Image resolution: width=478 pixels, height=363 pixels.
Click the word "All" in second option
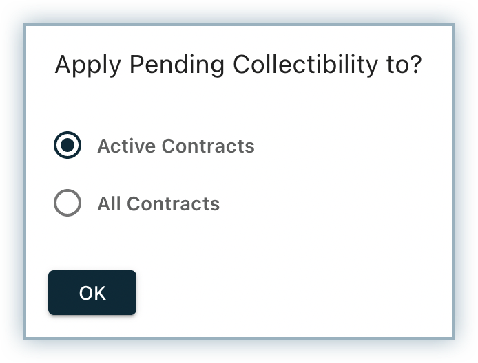pyautogui.click(x=110, y=204)
